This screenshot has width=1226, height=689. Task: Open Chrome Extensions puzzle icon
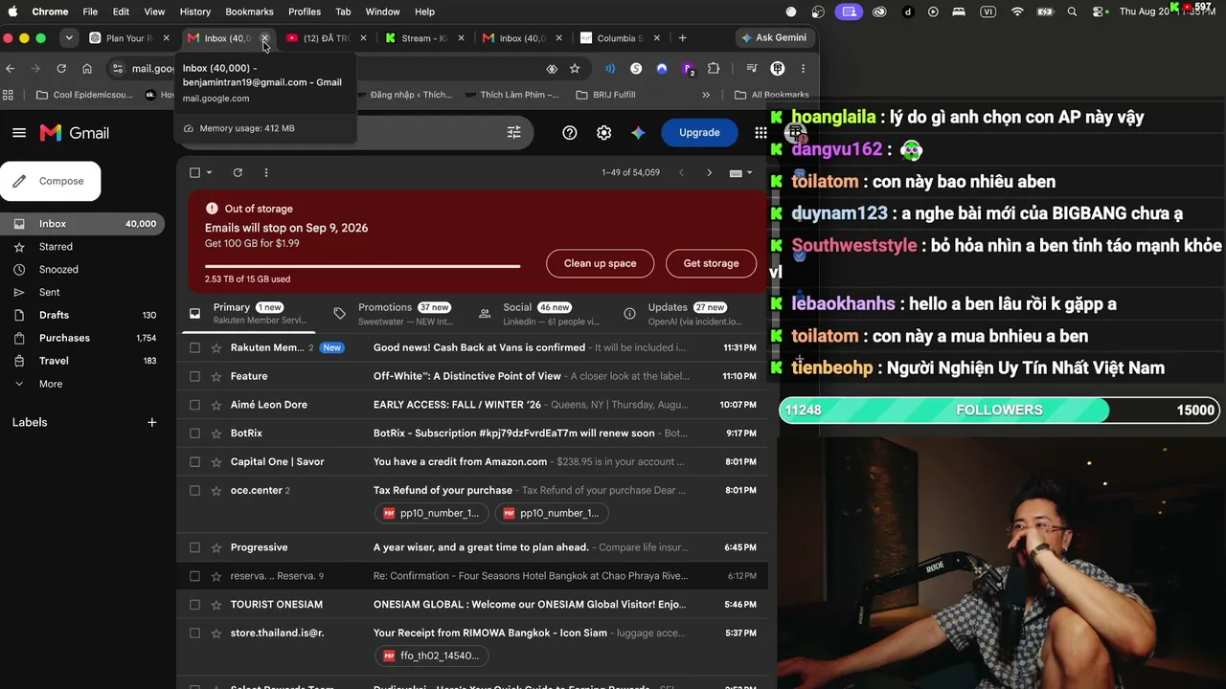coord(714,68)
